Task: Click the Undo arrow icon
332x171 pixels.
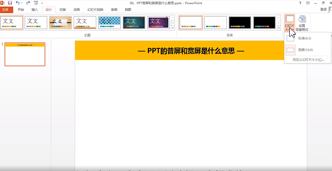Action: (17, 3)
